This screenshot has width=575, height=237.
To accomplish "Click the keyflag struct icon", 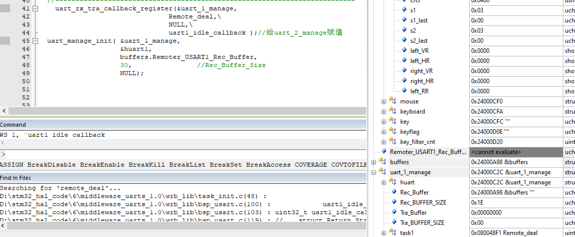I will [x=393, y=132].
